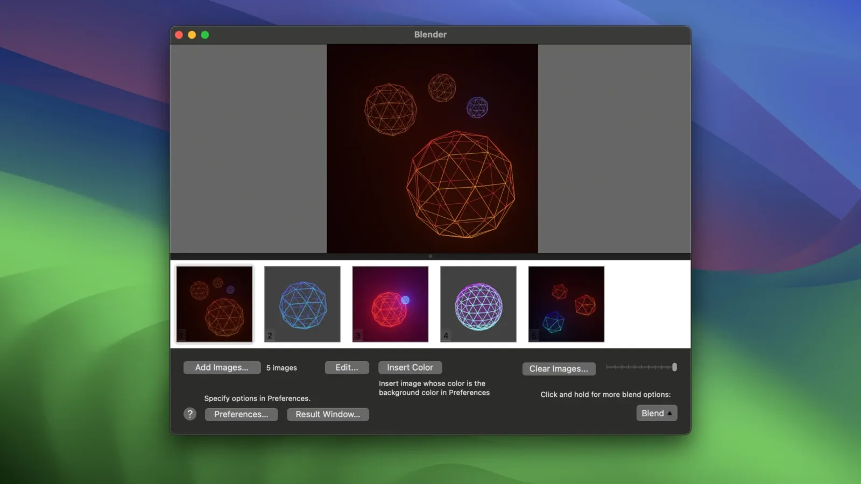Select thumbnail 3 with the red glowing sphere
This screenshot has height=484, width=861.
390,304
